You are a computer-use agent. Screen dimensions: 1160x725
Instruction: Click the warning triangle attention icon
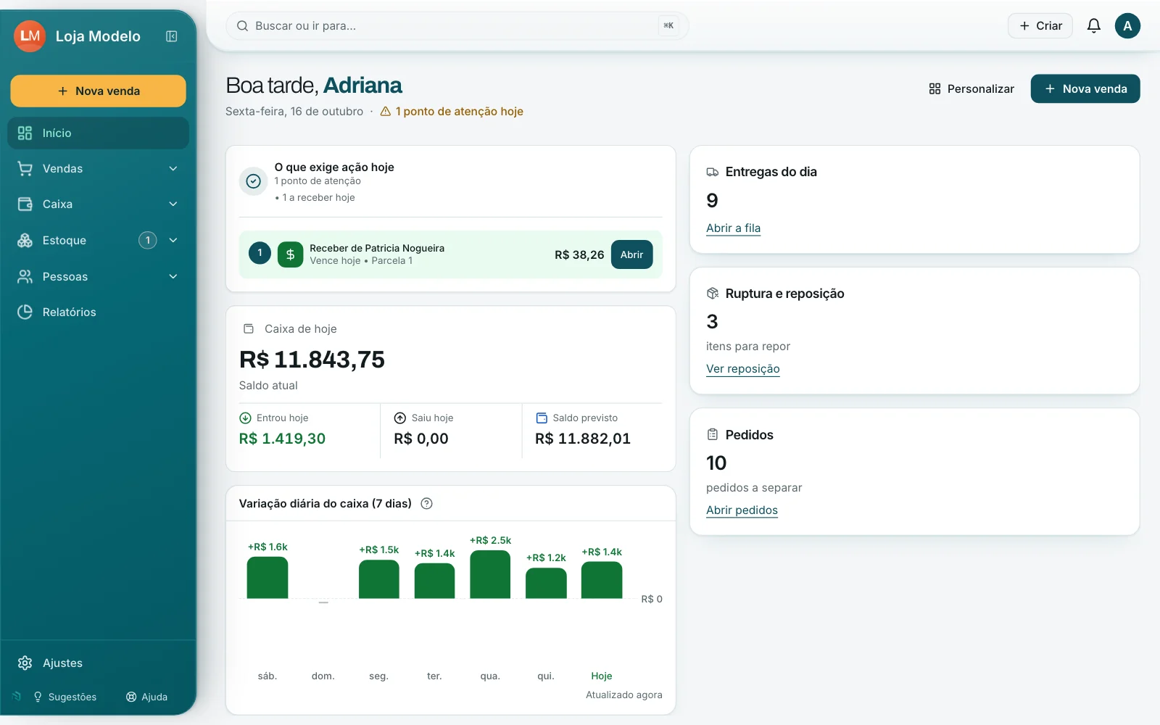(386, 112)
